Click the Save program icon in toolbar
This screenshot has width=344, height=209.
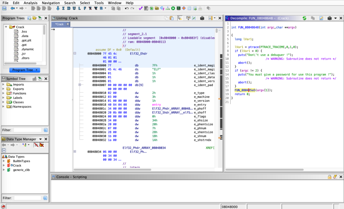4,8
